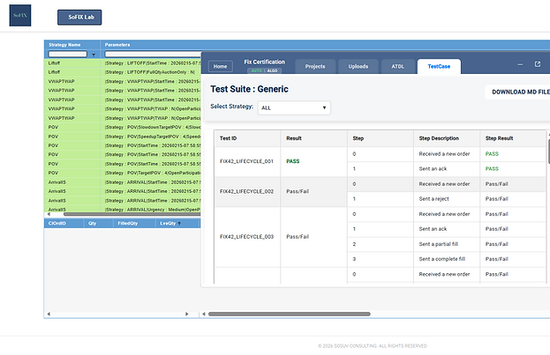Image resolution: width=550 pixels, height=355 pixels.
Task: Click the Home button
Action: click(x=221, y=67)
